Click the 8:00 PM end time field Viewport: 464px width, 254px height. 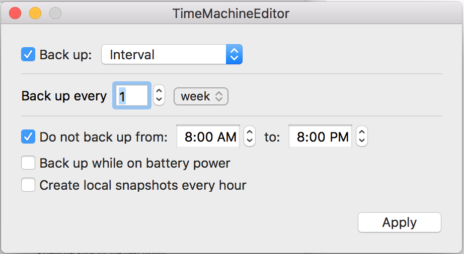coord(321,137)
